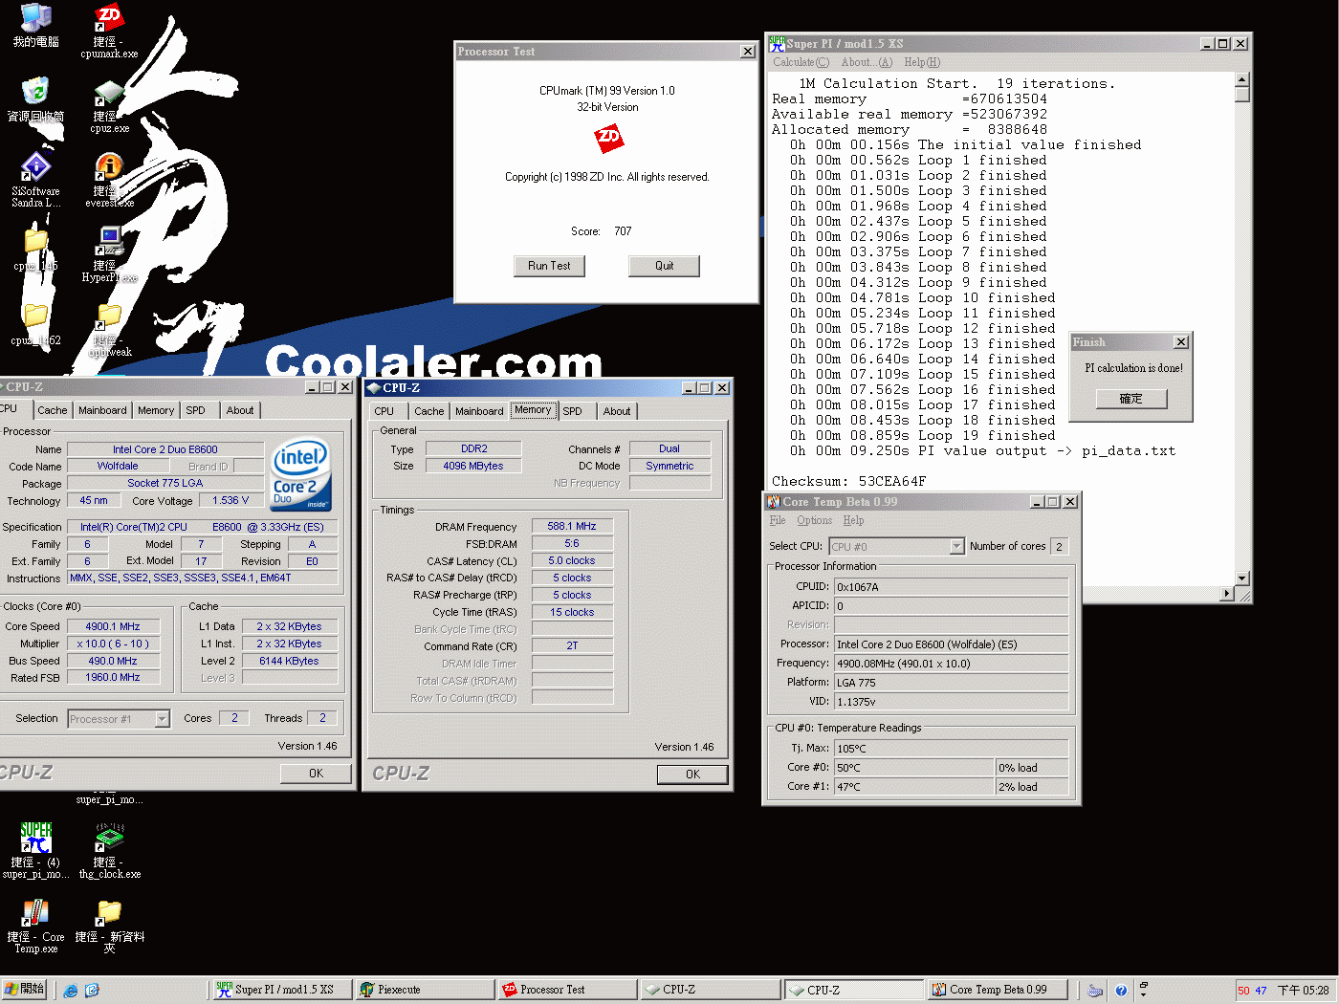Click the Super PI vertical scrollbar up arrow
The height and width of the screenshot is (1004, 1339).
[x=1242, y=79]
